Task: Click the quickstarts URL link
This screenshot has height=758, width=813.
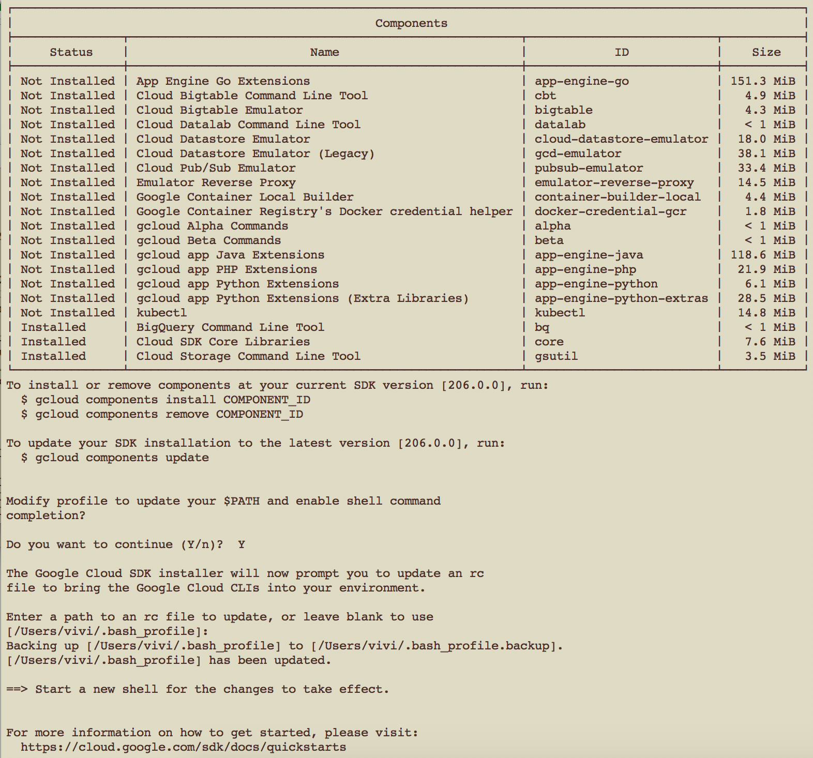Action: [184, 747]
